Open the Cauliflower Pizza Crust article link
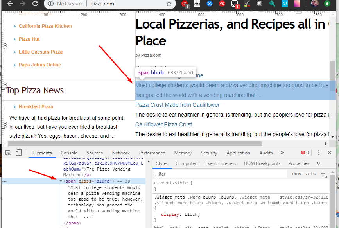339x228 pixels. click(x=164, y=125)
